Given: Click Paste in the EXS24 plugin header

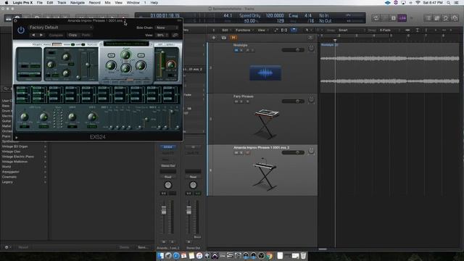Looking at the screenshot, I should tap(86, 35).
